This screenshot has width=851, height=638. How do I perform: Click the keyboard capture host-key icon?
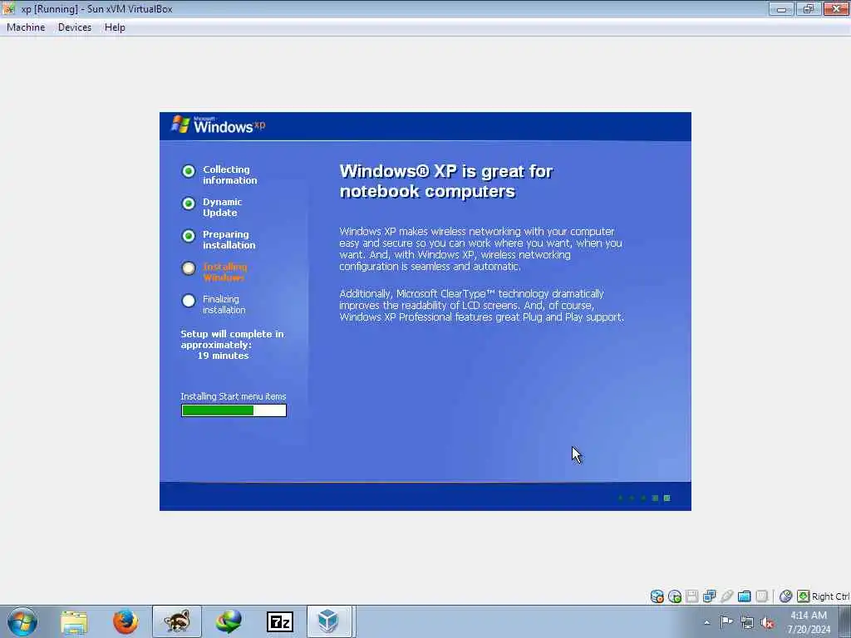[x=804, y=596]
